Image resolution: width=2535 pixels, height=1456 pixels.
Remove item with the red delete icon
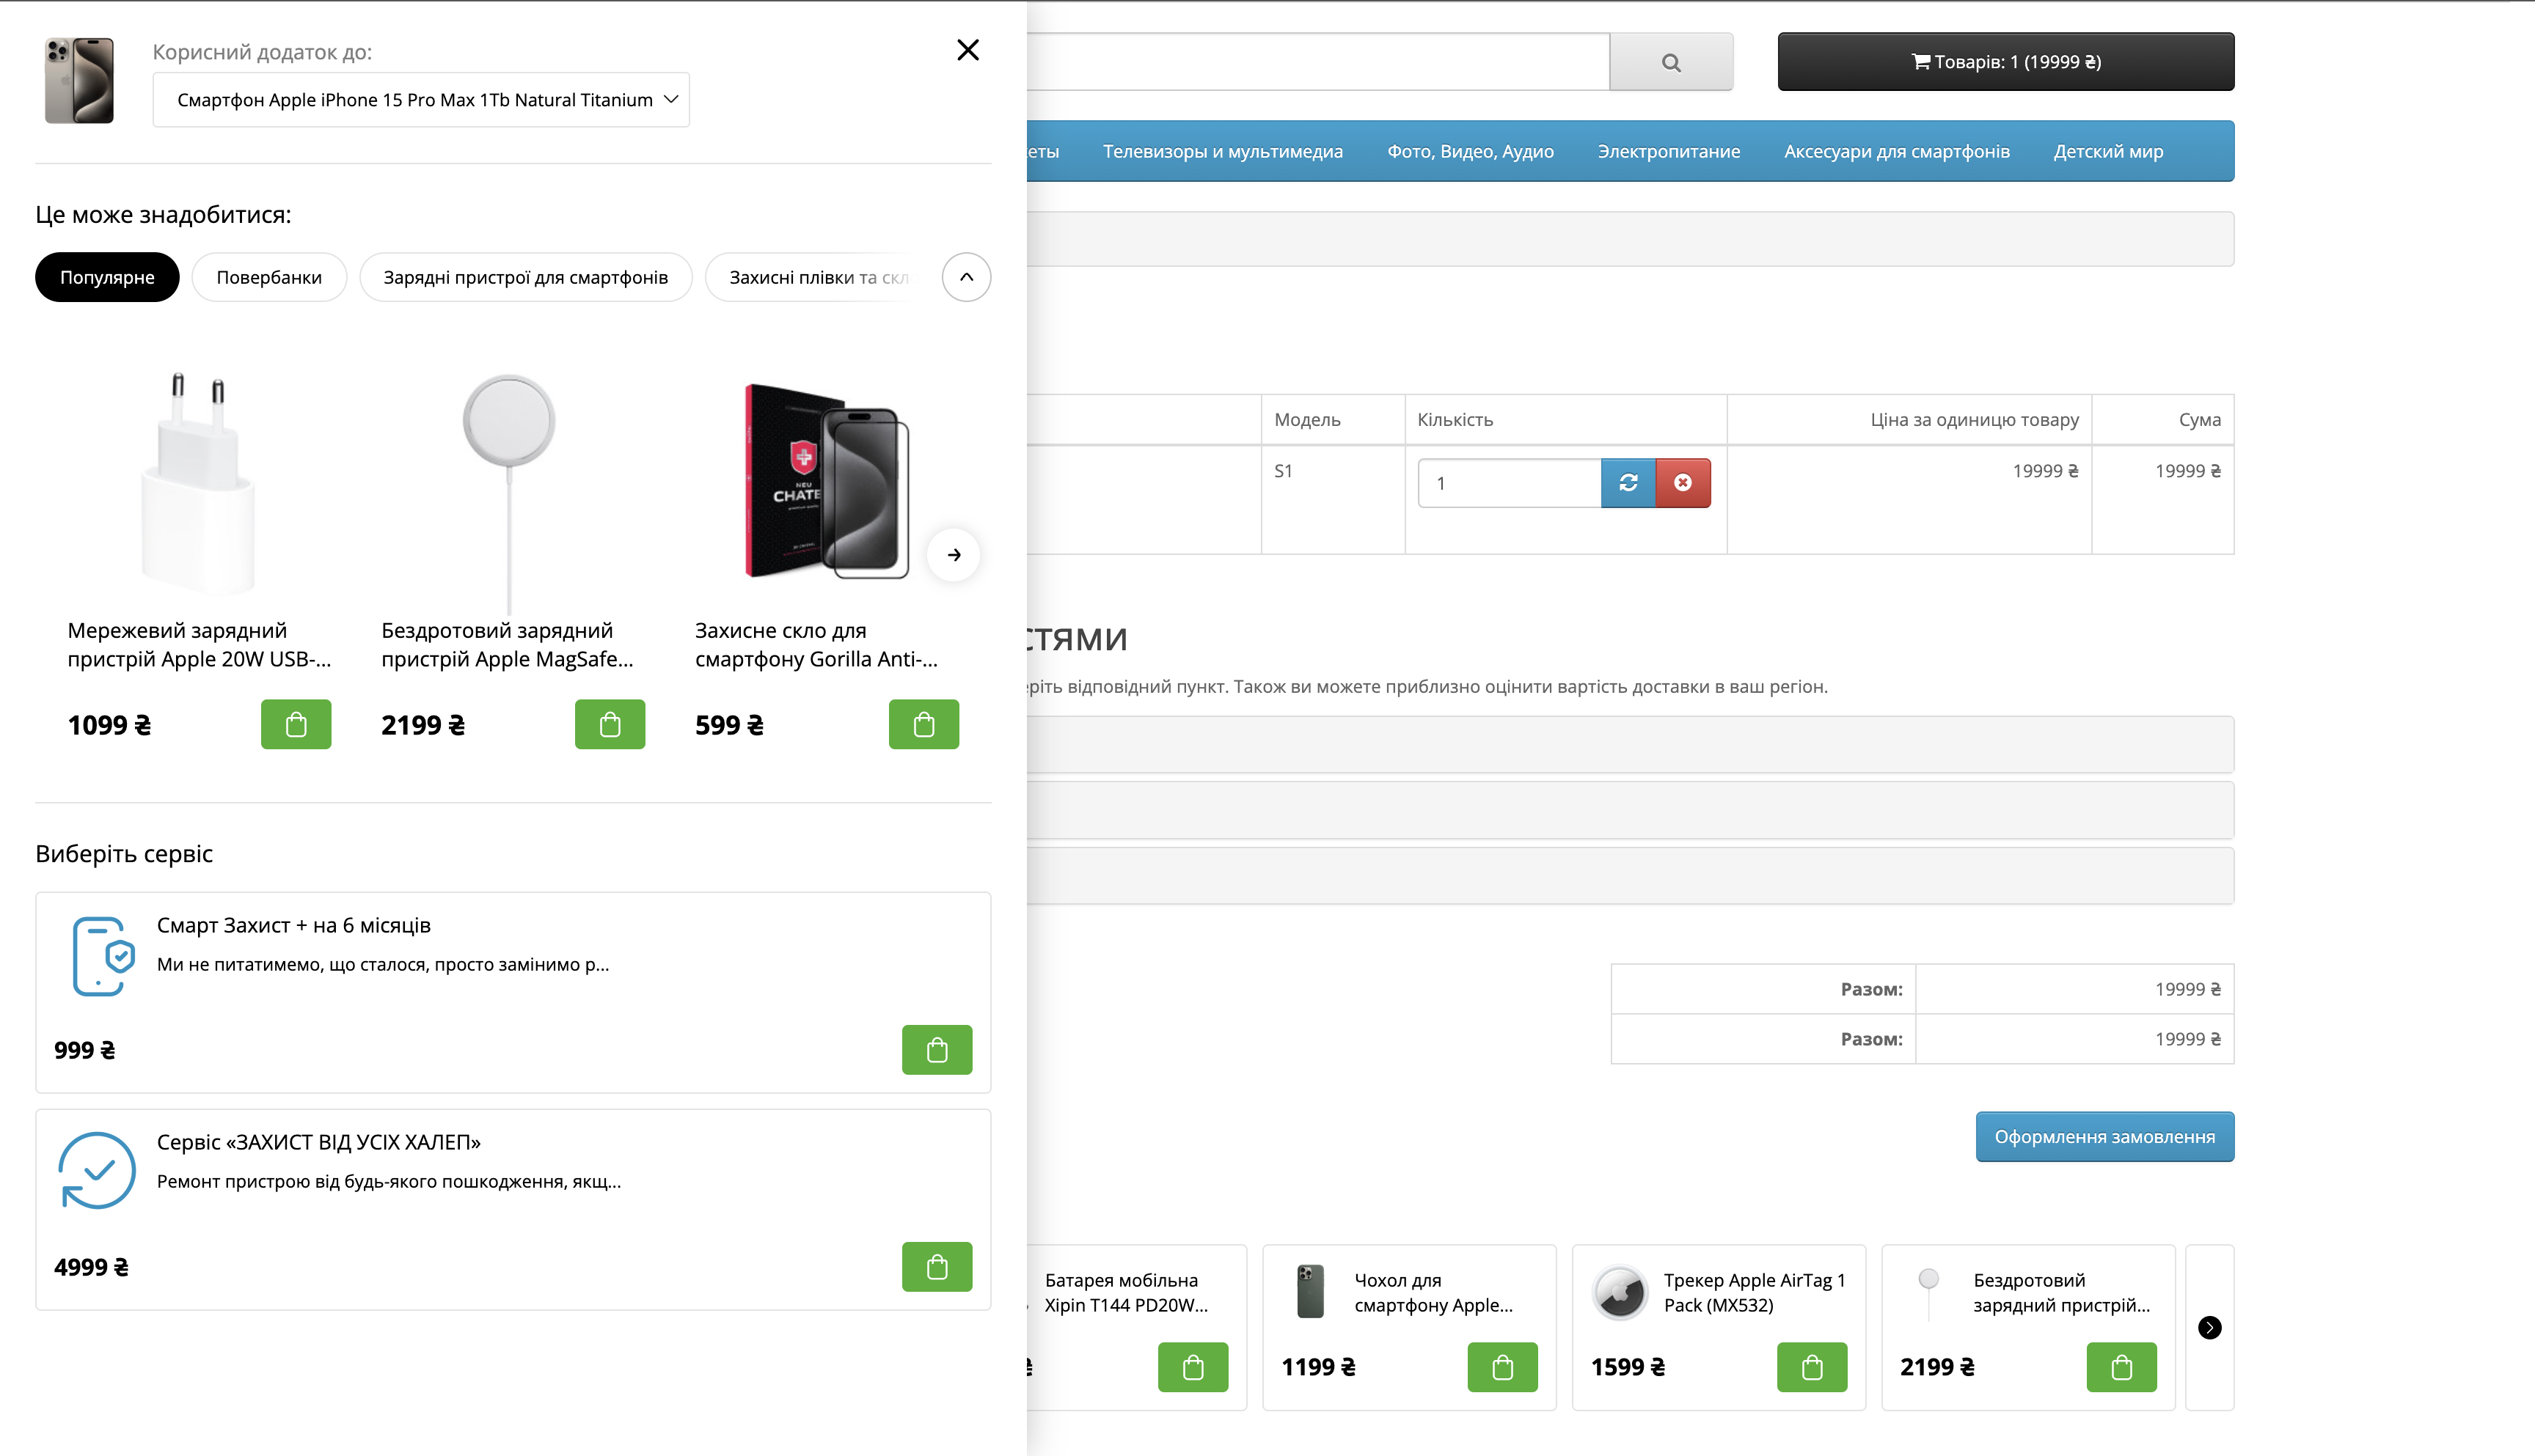(x=1682, y=483)
